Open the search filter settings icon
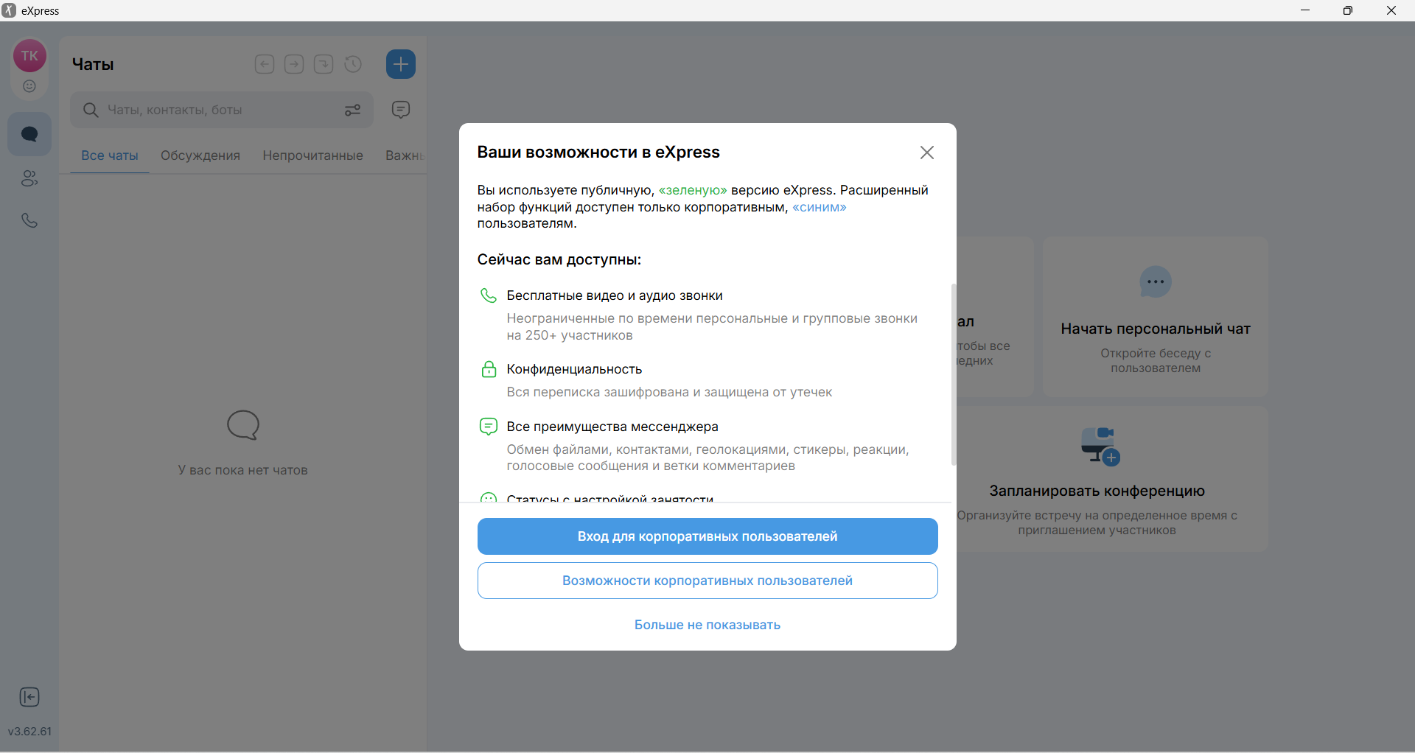This screenshot has height=753, width=1415. (353, 110)
